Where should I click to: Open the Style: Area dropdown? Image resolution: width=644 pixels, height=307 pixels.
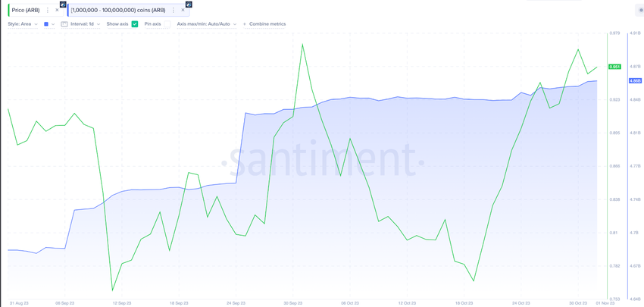tap(23, 24)
